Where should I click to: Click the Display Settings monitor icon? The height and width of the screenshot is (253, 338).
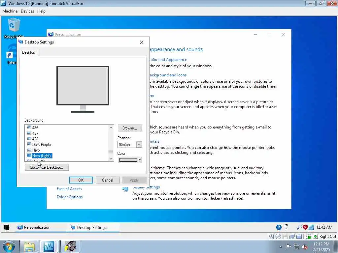click(125, 189)
